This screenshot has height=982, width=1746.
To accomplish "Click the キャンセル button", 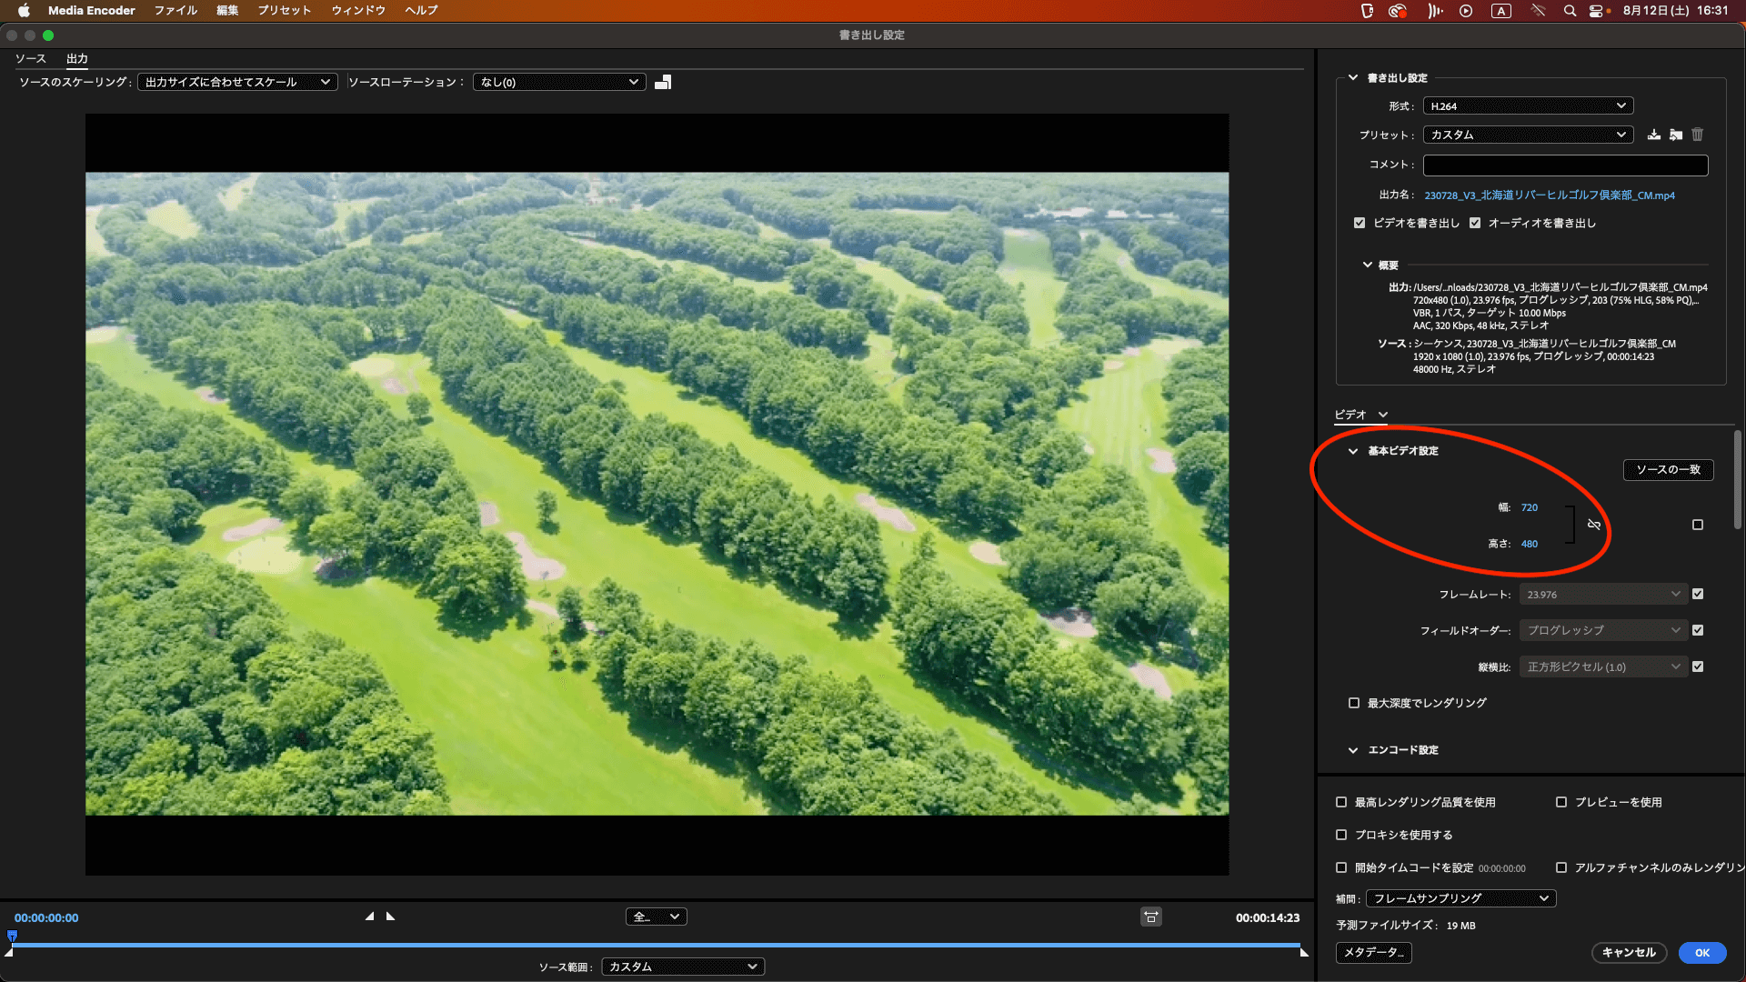I will pyautogui.click(x=1629, y=953).
